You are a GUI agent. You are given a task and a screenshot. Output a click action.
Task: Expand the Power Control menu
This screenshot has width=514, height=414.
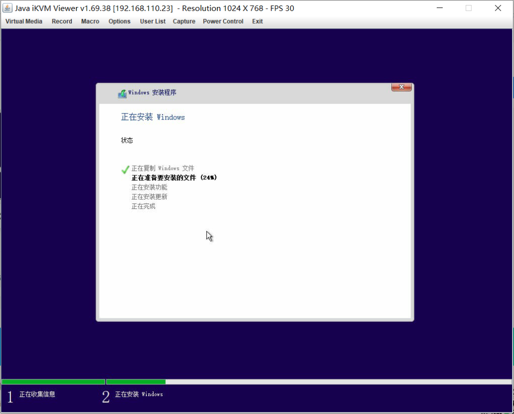(223, 22)
